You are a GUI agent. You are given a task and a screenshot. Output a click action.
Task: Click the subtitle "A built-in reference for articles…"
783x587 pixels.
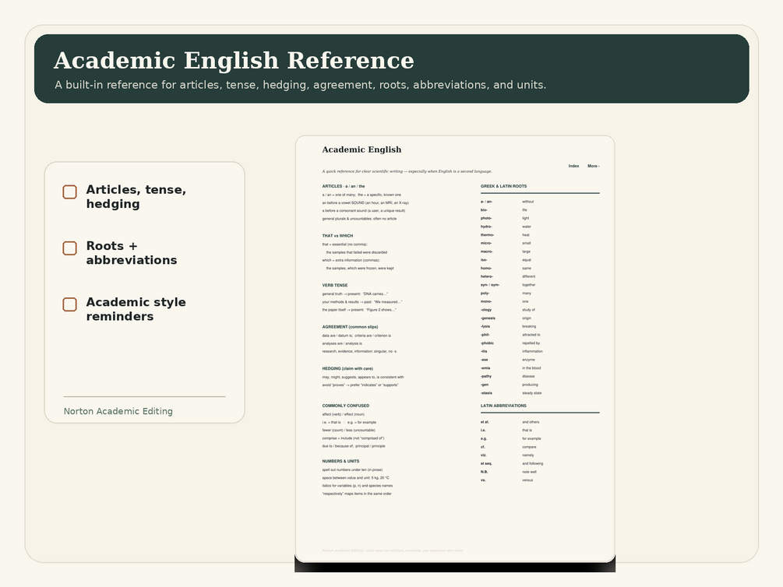point(300,85)
